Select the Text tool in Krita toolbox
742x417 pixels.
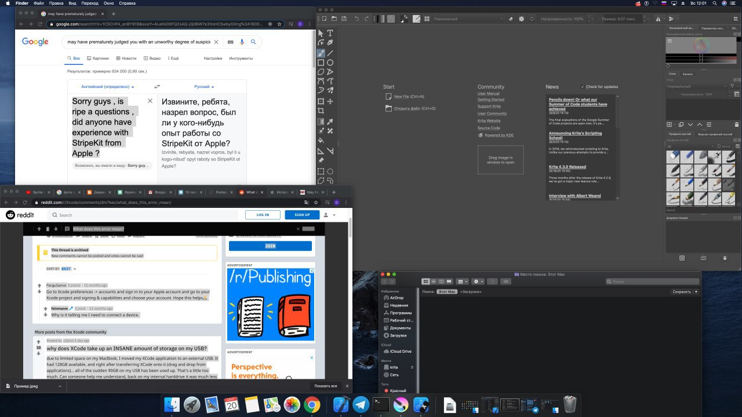(x=330, y=33)
